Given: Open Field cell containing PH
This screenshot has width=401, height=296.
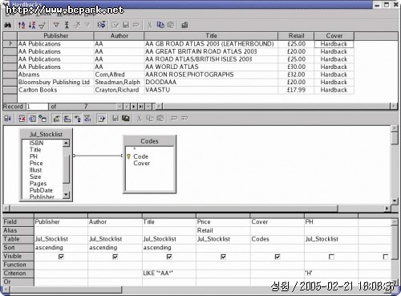Looking at the screenshot, I should click(331, 222).
